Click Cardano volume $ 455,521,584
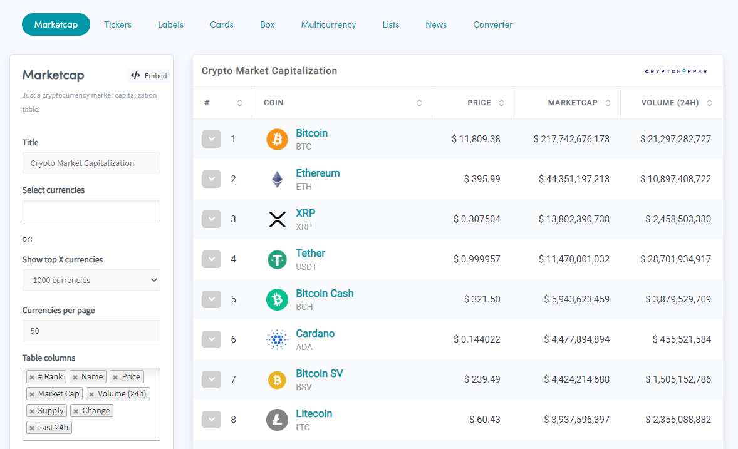The height and width of the screenshot is (449, 738). [682, 339]
